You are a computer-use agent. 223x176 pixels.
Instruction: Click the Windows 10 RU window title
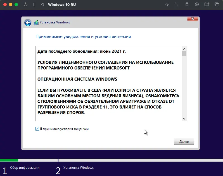(x=62, y=4)
